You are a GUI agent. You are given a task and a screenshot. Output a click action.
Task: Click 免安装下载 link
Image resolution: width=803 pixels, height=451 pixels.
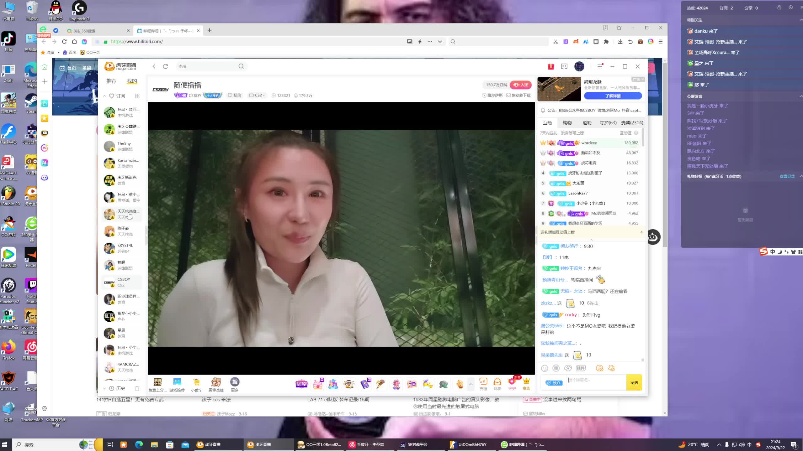pos(518,95)
